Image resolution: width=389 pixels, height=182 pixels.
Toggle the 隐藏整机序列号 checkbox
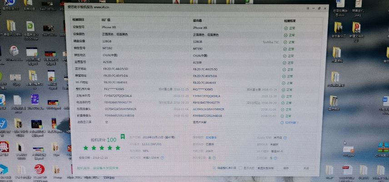click(214, 168)
